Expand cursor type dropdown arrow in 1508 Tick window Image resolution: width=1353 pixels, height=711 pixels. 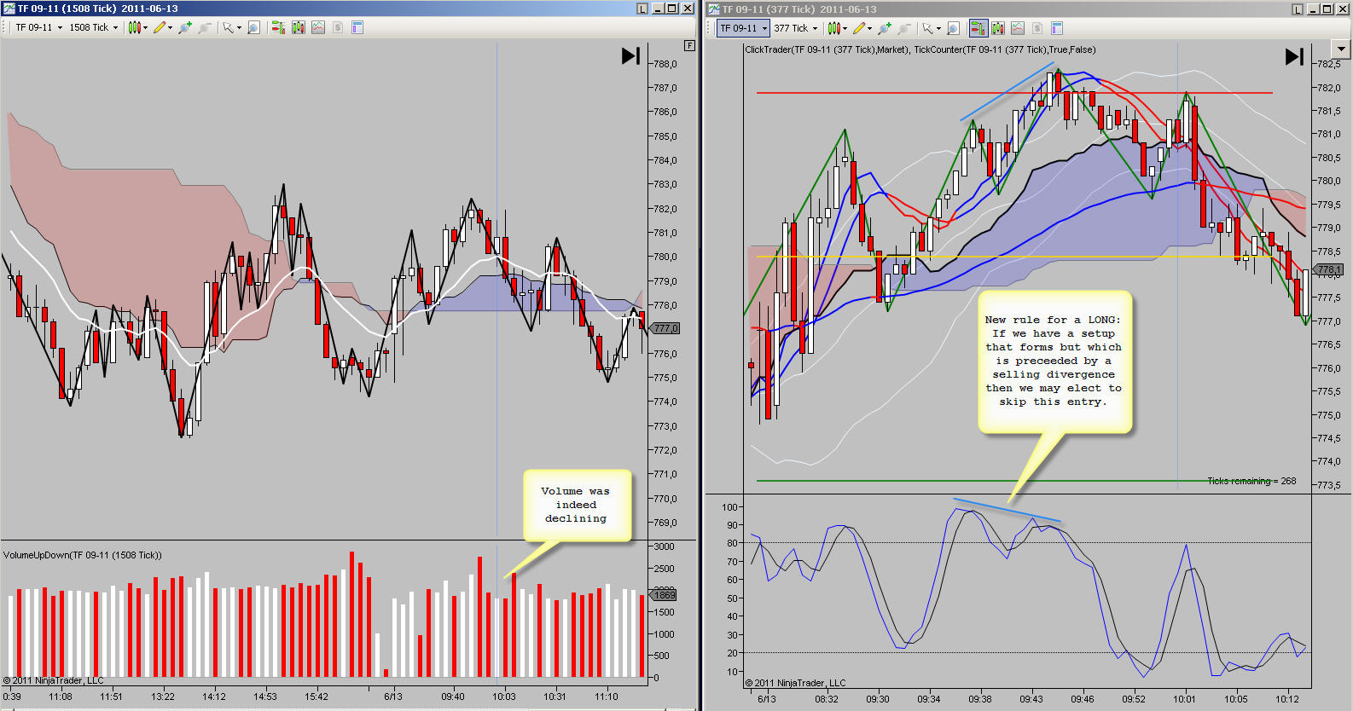[x=239, y=27]
